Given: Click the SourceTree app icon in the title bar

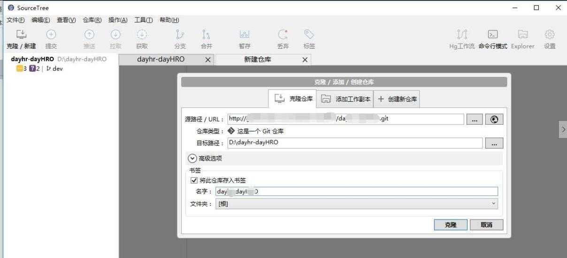Looking at the screenshot, I should [x=11, y=8].
